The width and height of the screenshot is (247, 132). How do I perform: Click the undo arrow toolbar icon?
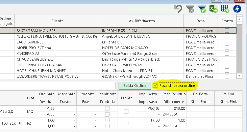178,9
